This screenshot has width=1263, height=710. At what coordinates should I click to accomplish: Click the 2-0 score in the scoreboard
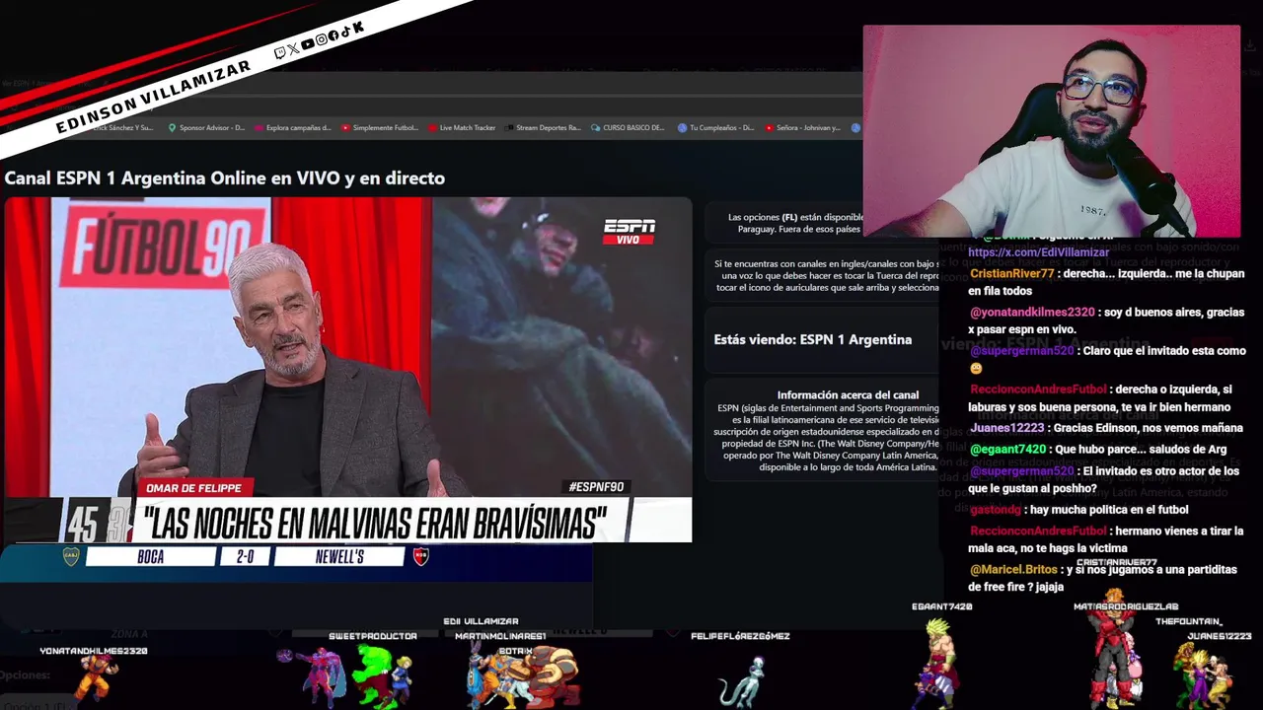(245, 557)
